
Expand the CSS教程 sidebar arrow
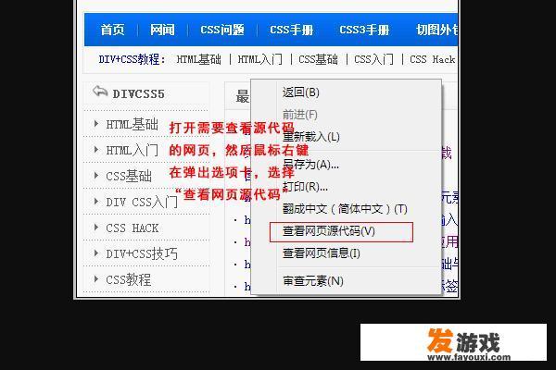point(96,278)
